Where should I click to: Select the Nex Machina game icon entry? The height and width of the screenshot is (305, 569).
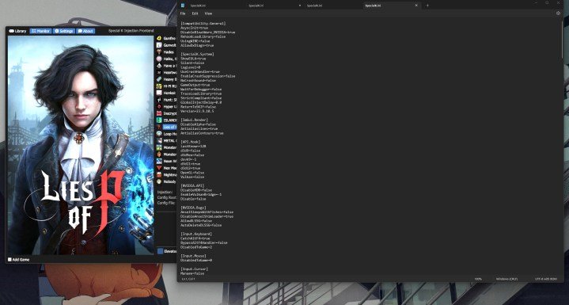tap(159, 168)
